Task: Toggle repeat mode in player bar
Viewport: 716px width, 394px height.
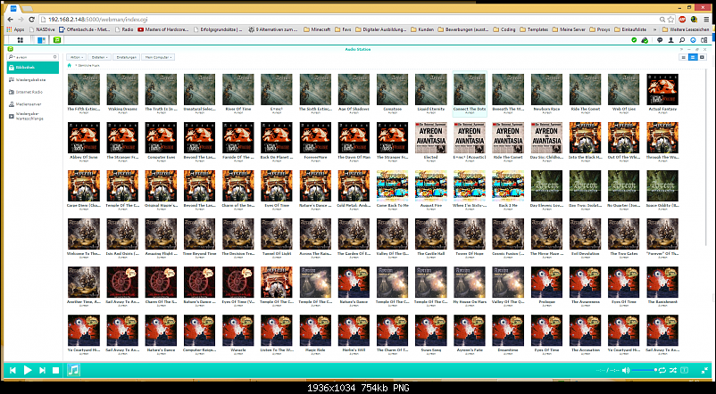Action: coord(662,370)
